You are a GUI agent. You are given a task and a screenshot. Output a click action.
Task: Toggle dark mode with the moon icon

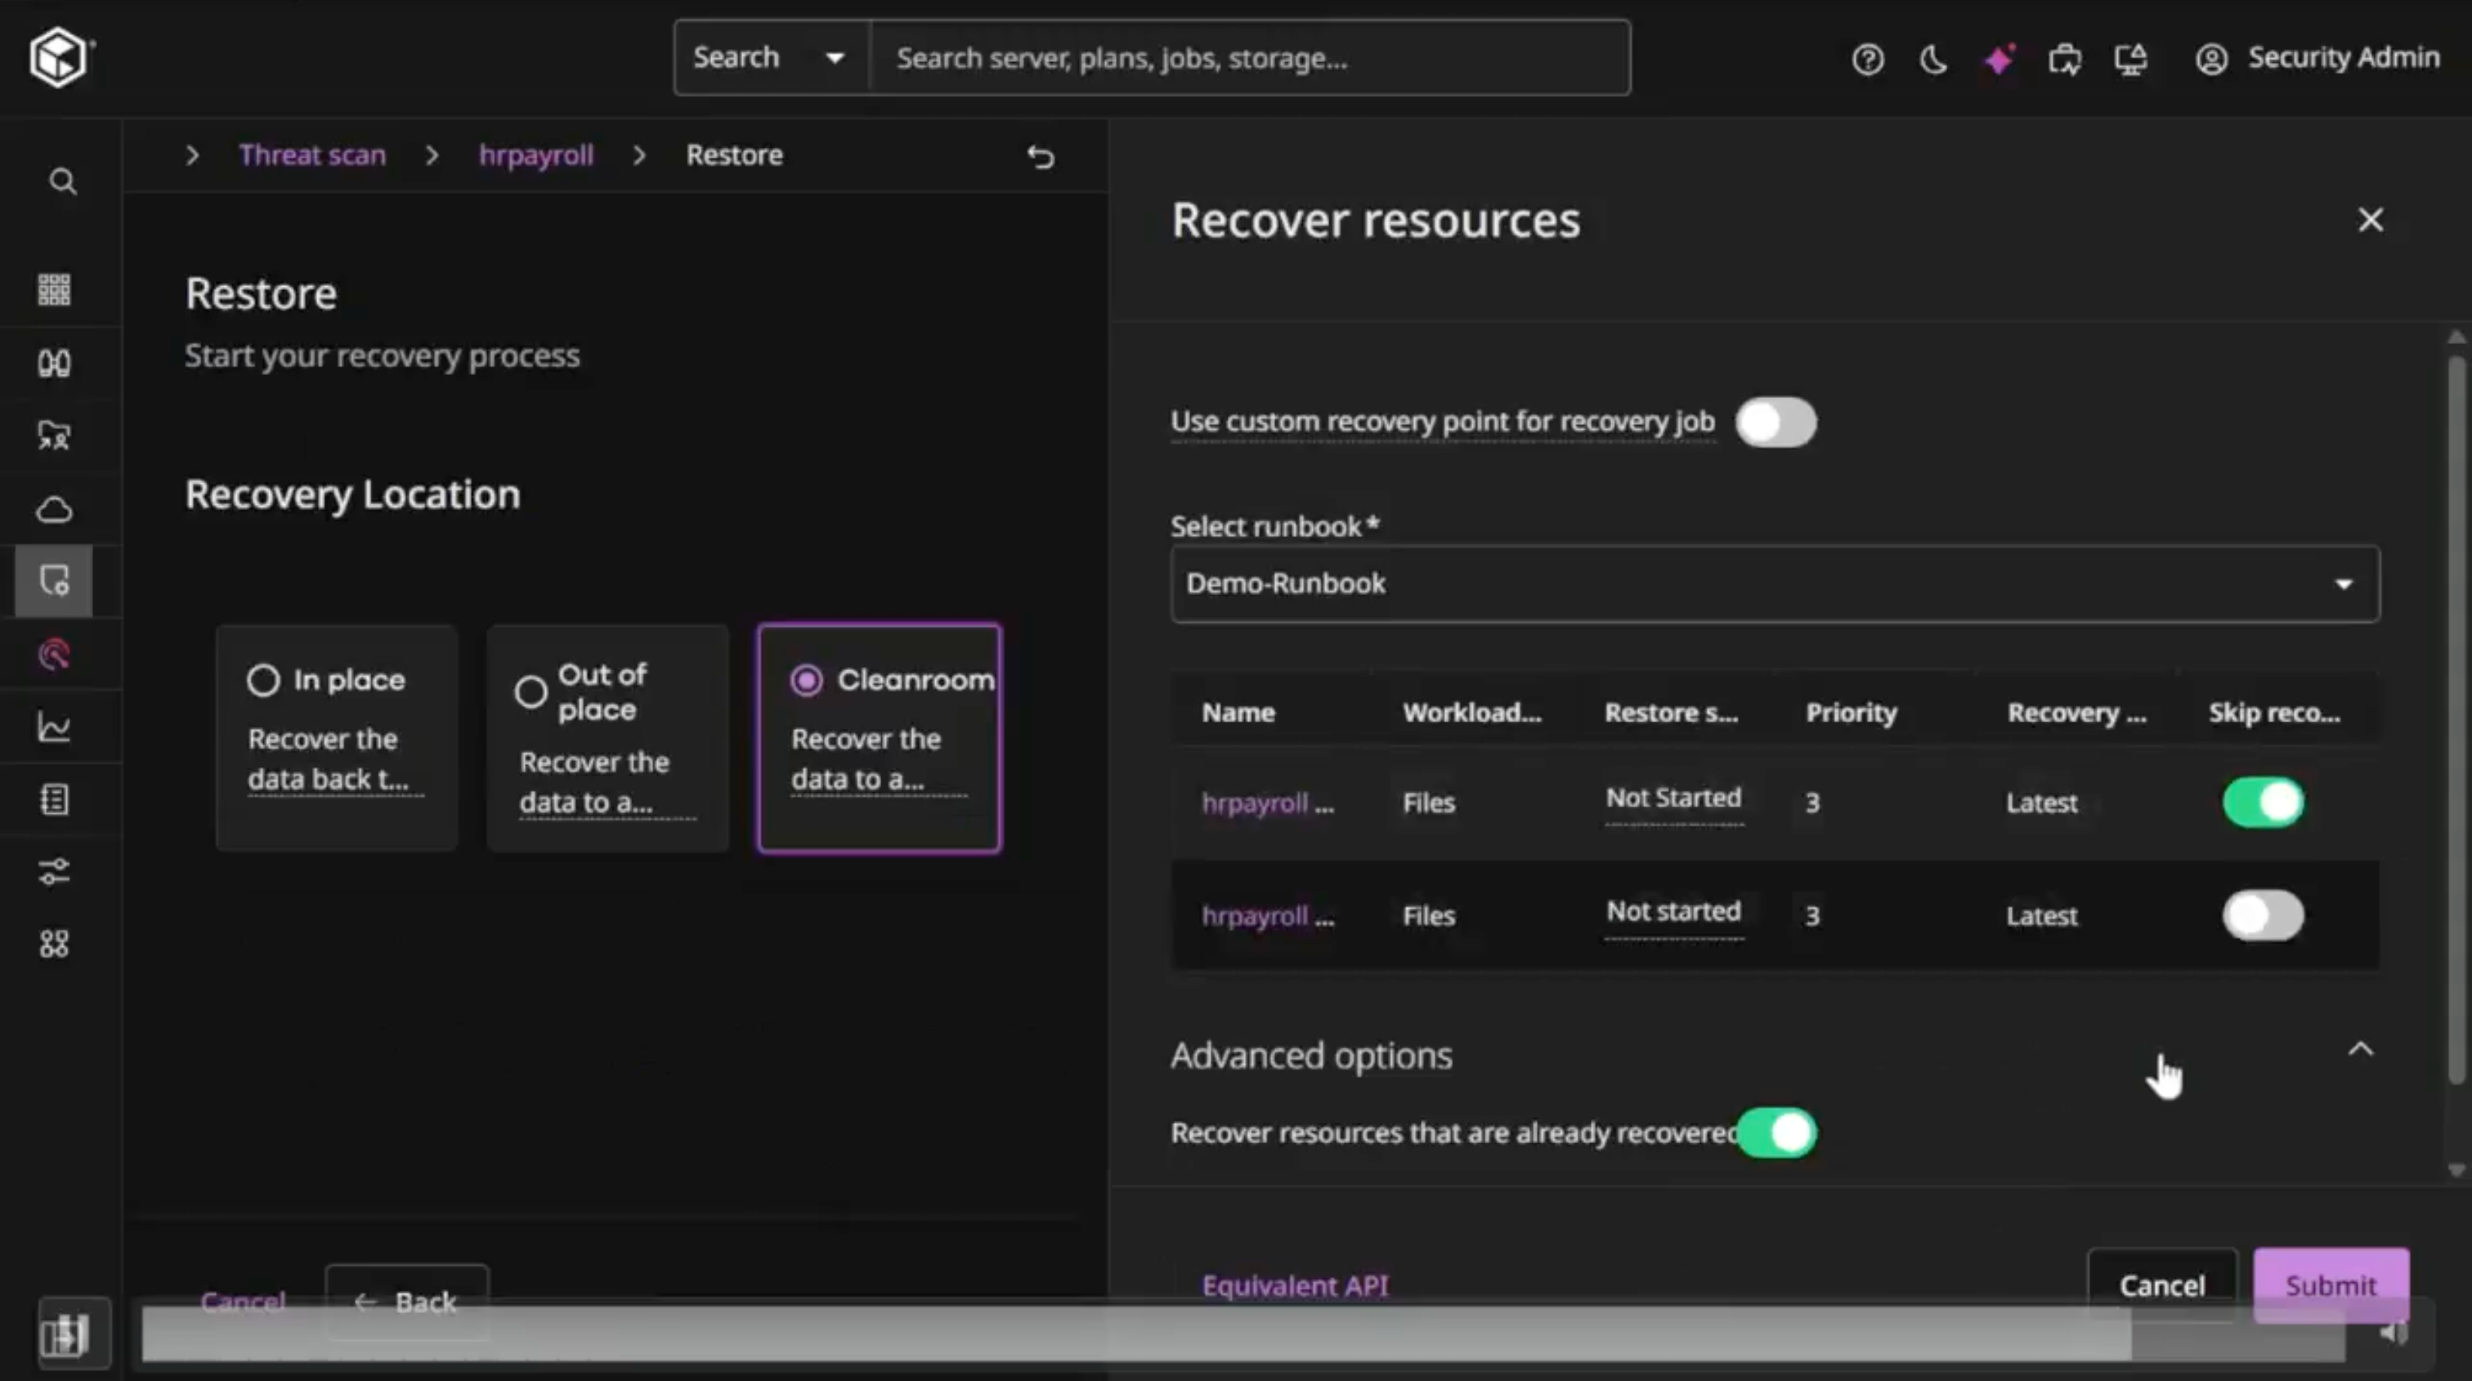pos(1932,59)
